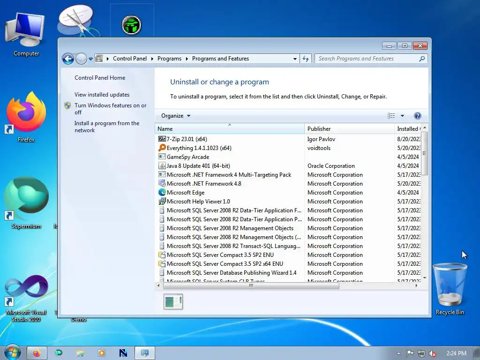
Task: Go to Control Panel Home
Action: [100, 78]
